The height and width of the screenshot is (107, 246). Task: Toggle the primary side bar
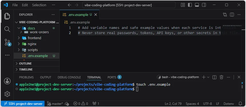click(x=190, y=5)
